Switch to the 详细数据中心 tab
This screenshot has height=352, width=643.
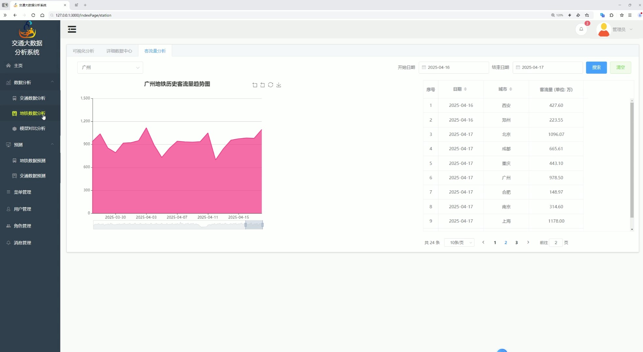119,51
